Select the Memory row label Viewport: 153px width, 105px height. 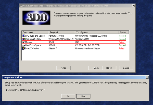tap(29, 42)
